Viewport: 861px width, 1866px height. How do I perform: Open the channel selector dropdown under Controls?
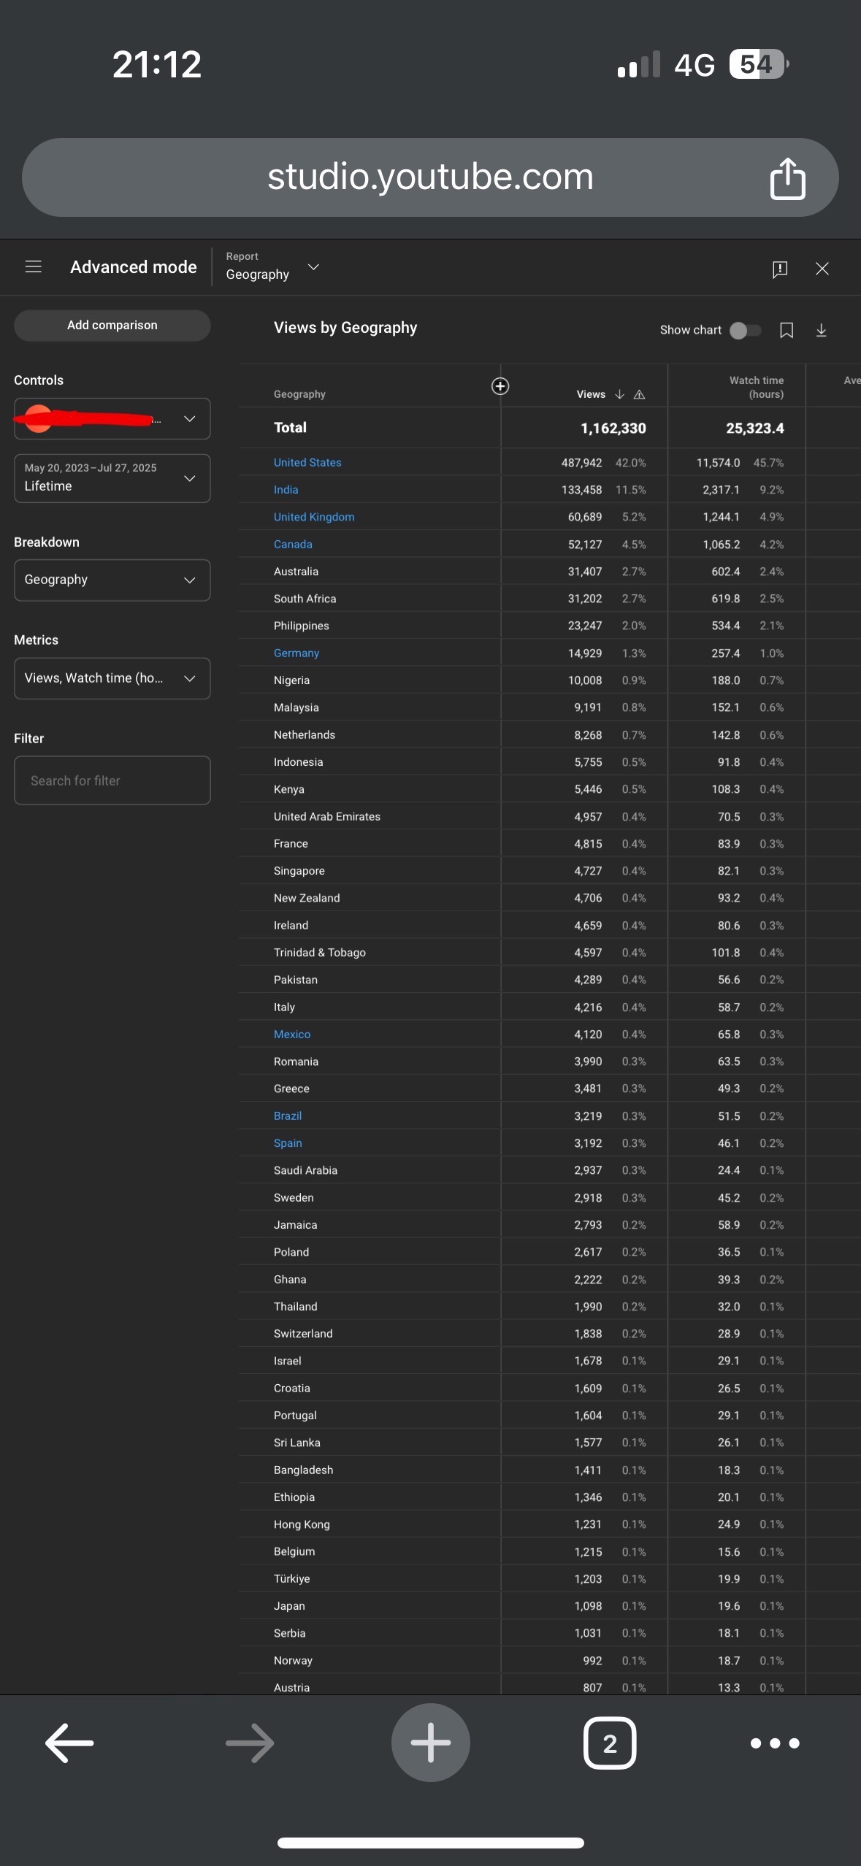112,418
